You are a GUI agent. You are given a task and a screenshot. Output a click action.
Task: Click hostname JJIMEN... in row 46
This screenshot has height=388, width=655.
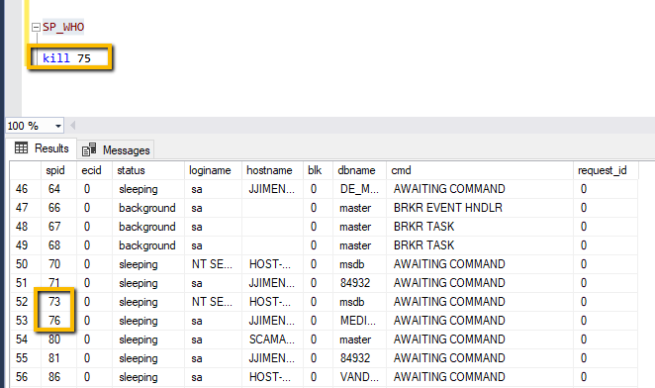[272, 189]
